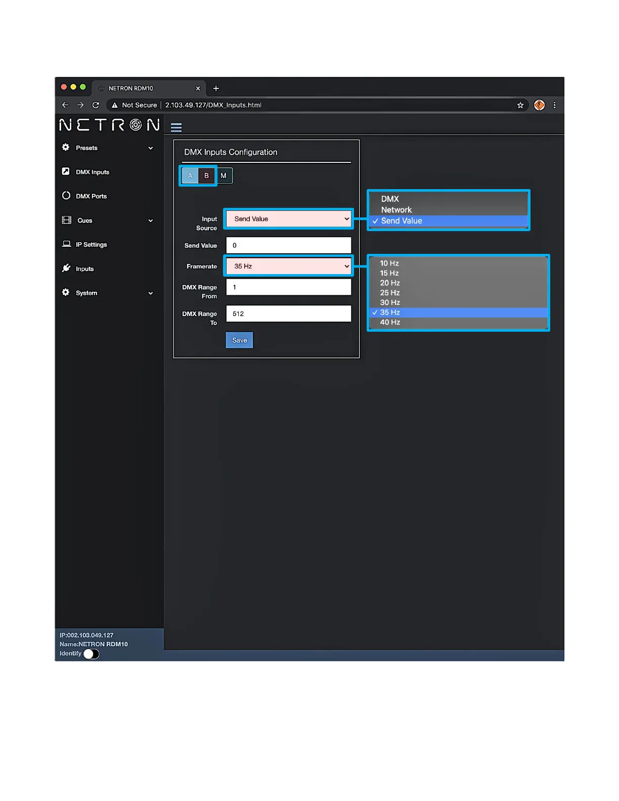Open the Framerate dropdown
The width and height of the screenshot is (619, 801).
288,266
